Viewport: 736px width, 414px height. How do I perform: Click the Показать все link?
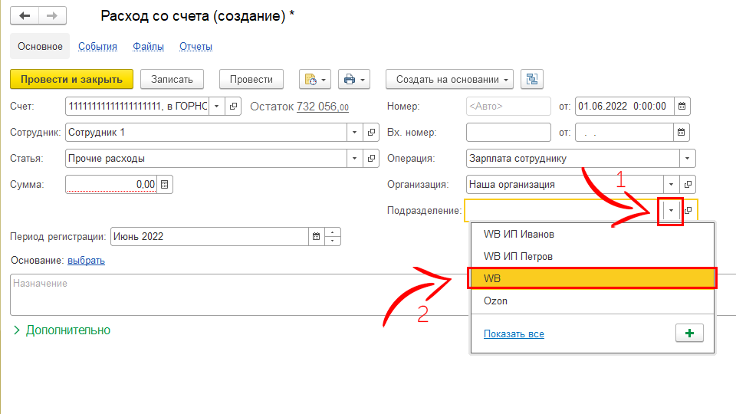(x=514, y=334)
